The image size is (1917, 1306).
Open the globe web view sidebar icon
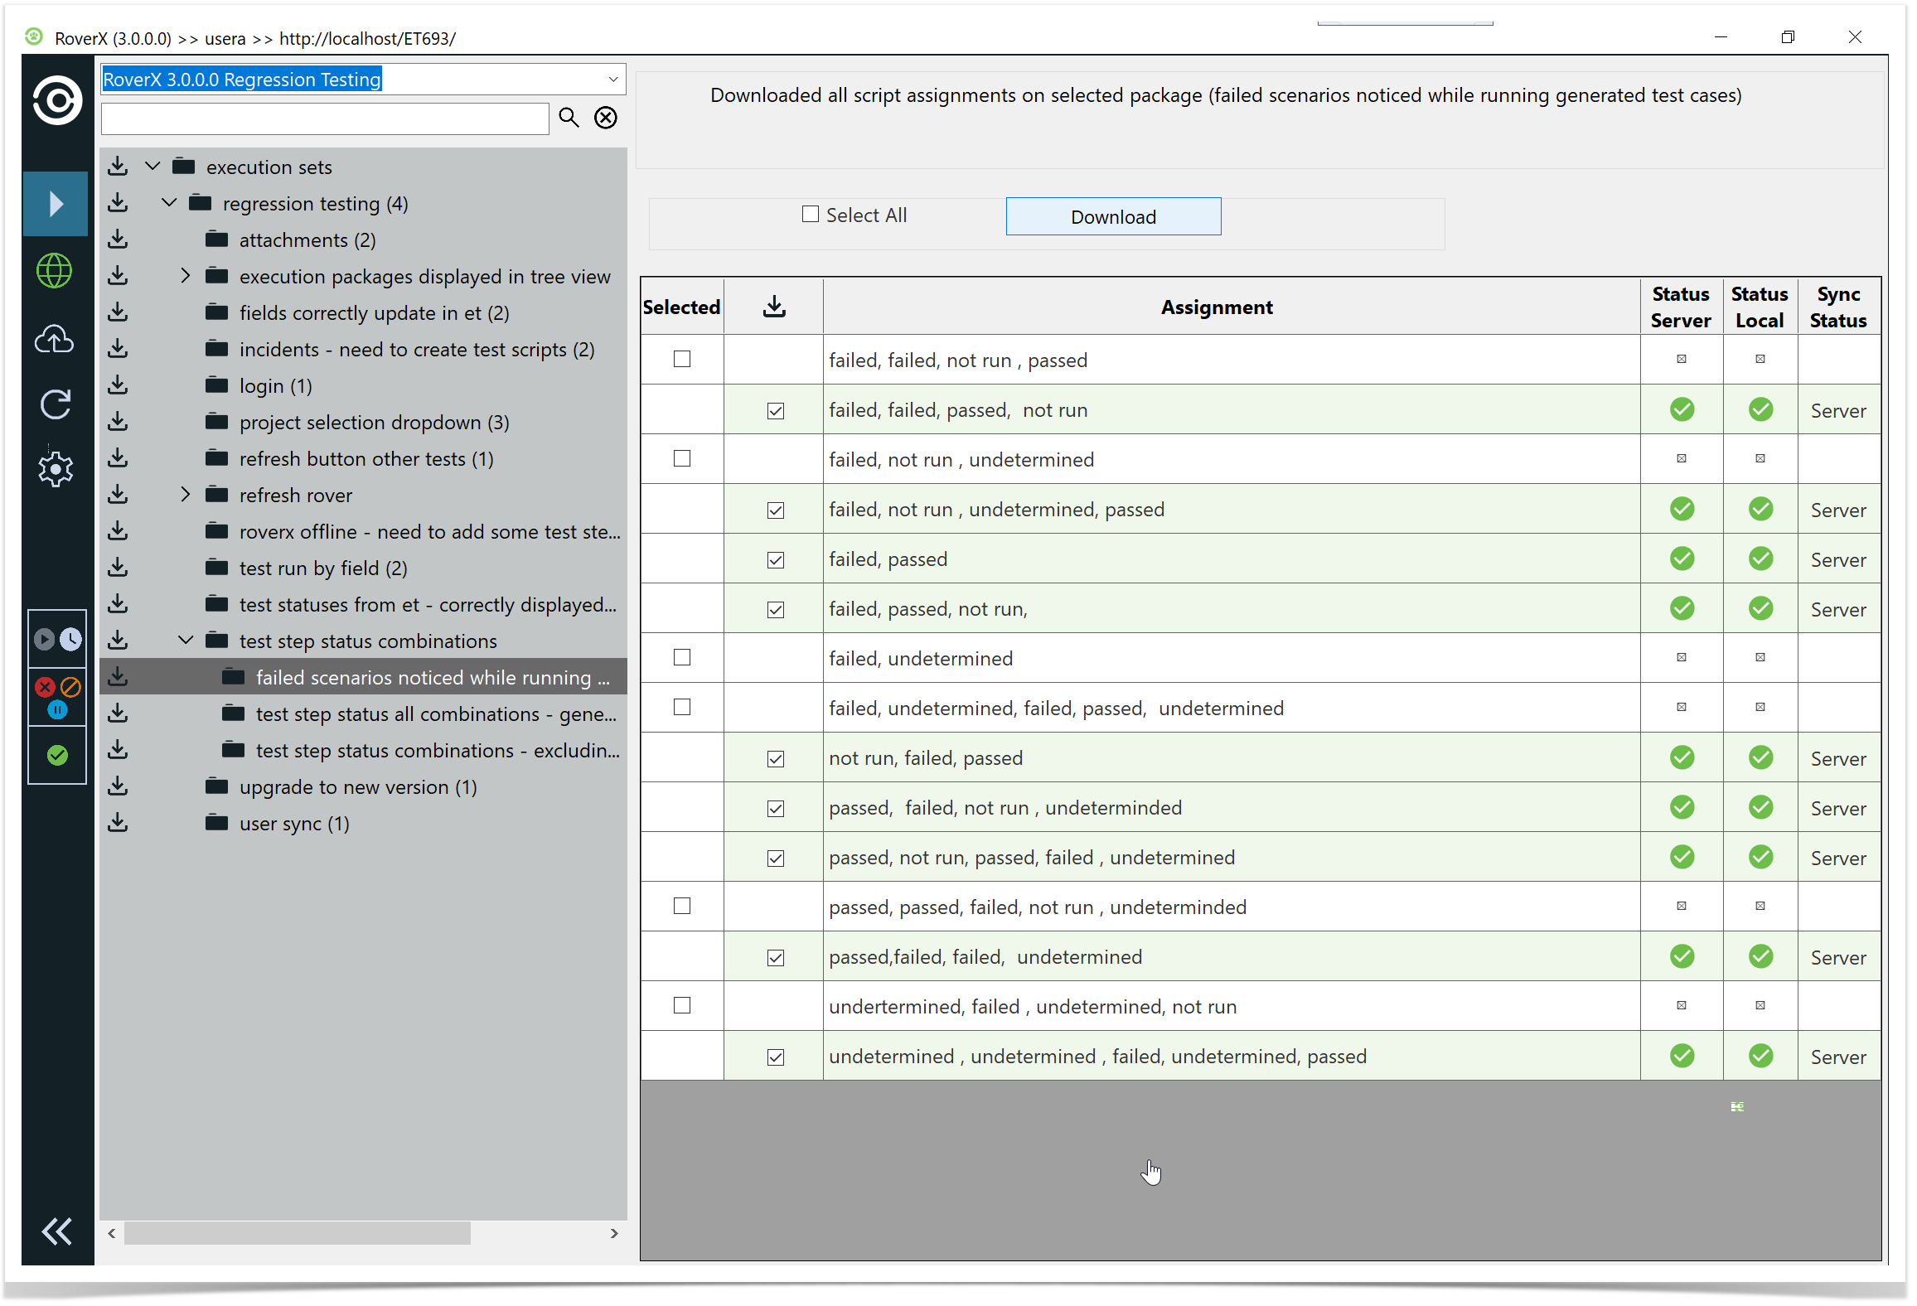56,271
